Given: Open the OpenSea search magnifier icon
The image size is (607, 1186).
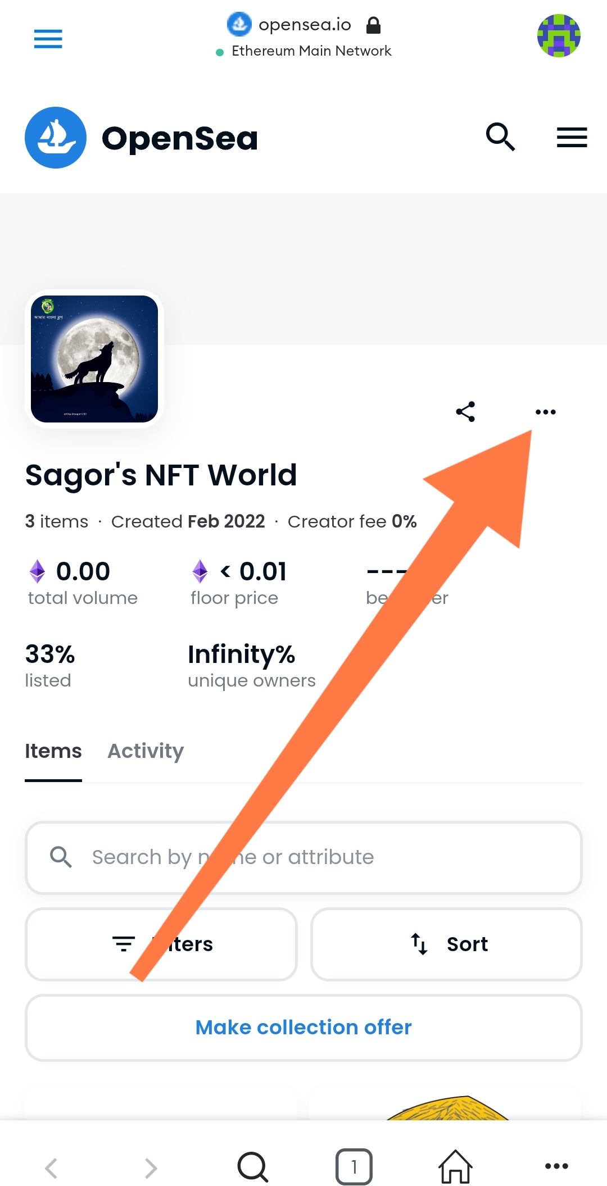Looking at the screenshot, I should (x=500, y=137).
